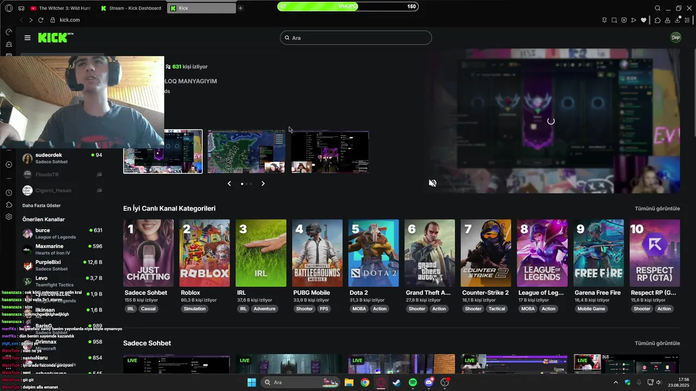The image size is (696, 391).
Task: Switch to The Witcher 3 YouTube tab
Action: click(x=60, y=8)
